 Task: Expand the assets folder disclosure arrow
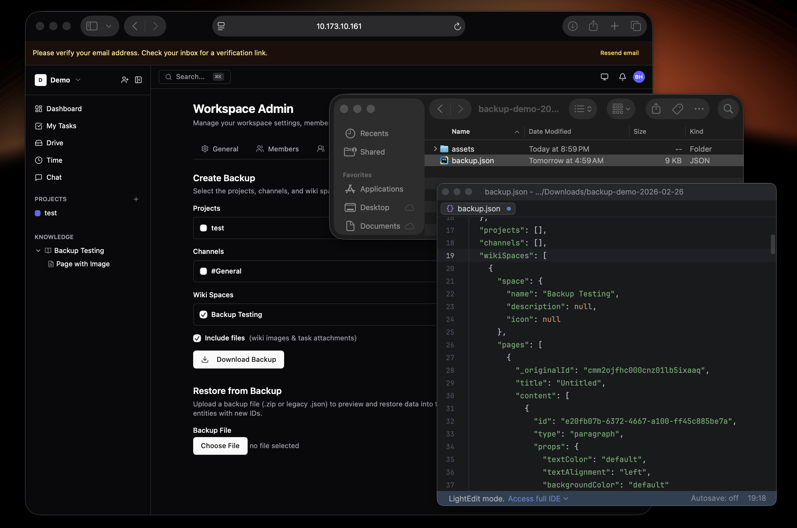tap(435, 148)
